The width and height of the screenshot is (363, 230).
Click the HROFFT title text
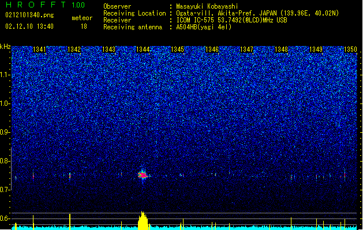(36, 5)
